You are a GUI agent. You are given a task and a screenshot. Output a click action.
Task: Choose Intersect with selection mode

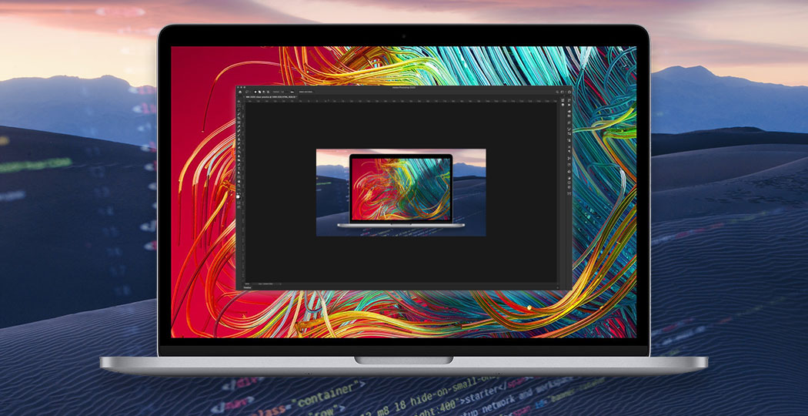point(268,92)
